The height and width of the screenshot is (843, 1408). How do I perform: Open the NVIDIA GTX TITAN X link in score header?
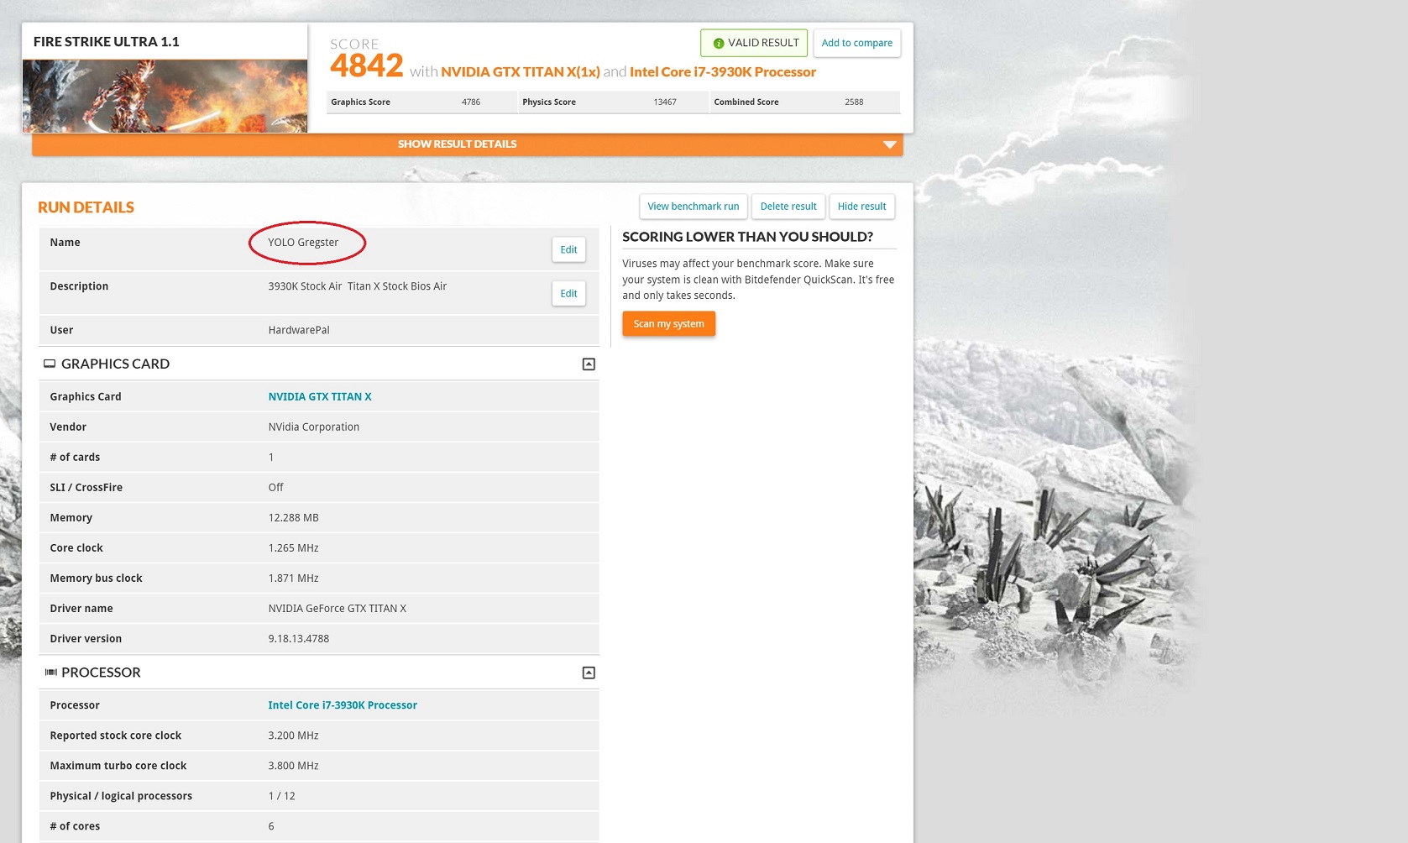click(521, 72)
